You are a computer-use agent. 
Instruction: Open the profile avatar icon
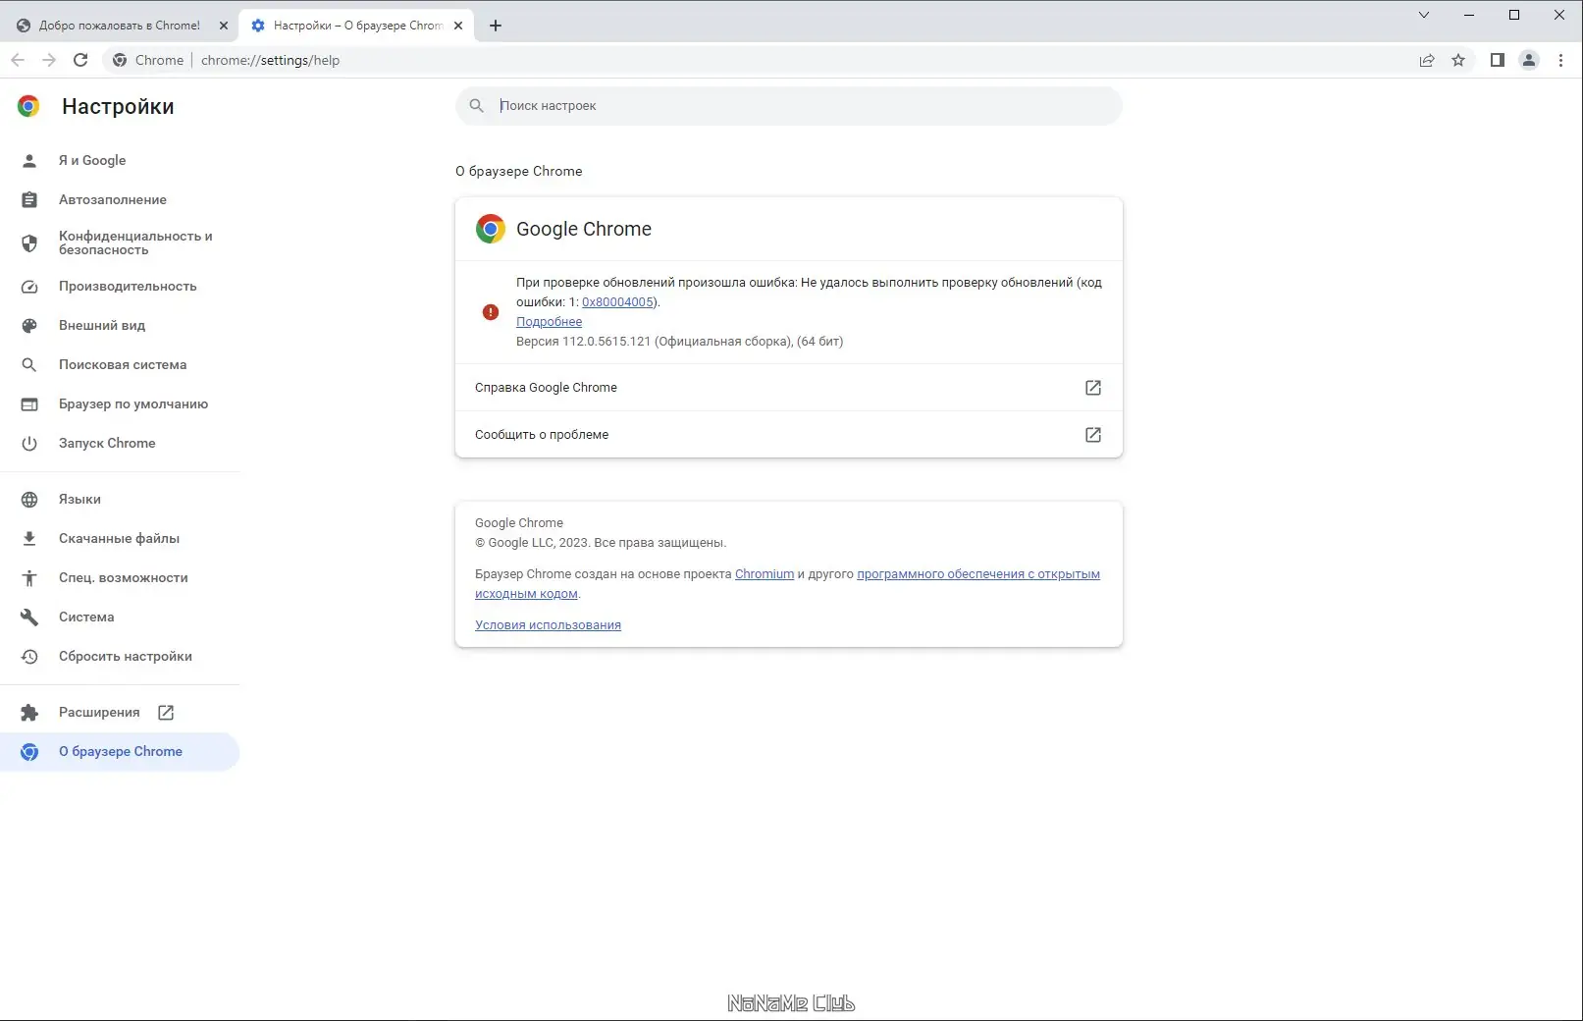pyautogui.click(x=1529, y=60)
